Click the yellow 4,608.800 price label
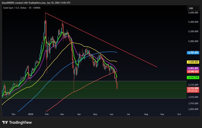This screenshot has width=202, height=128. [x=193, y=62]
